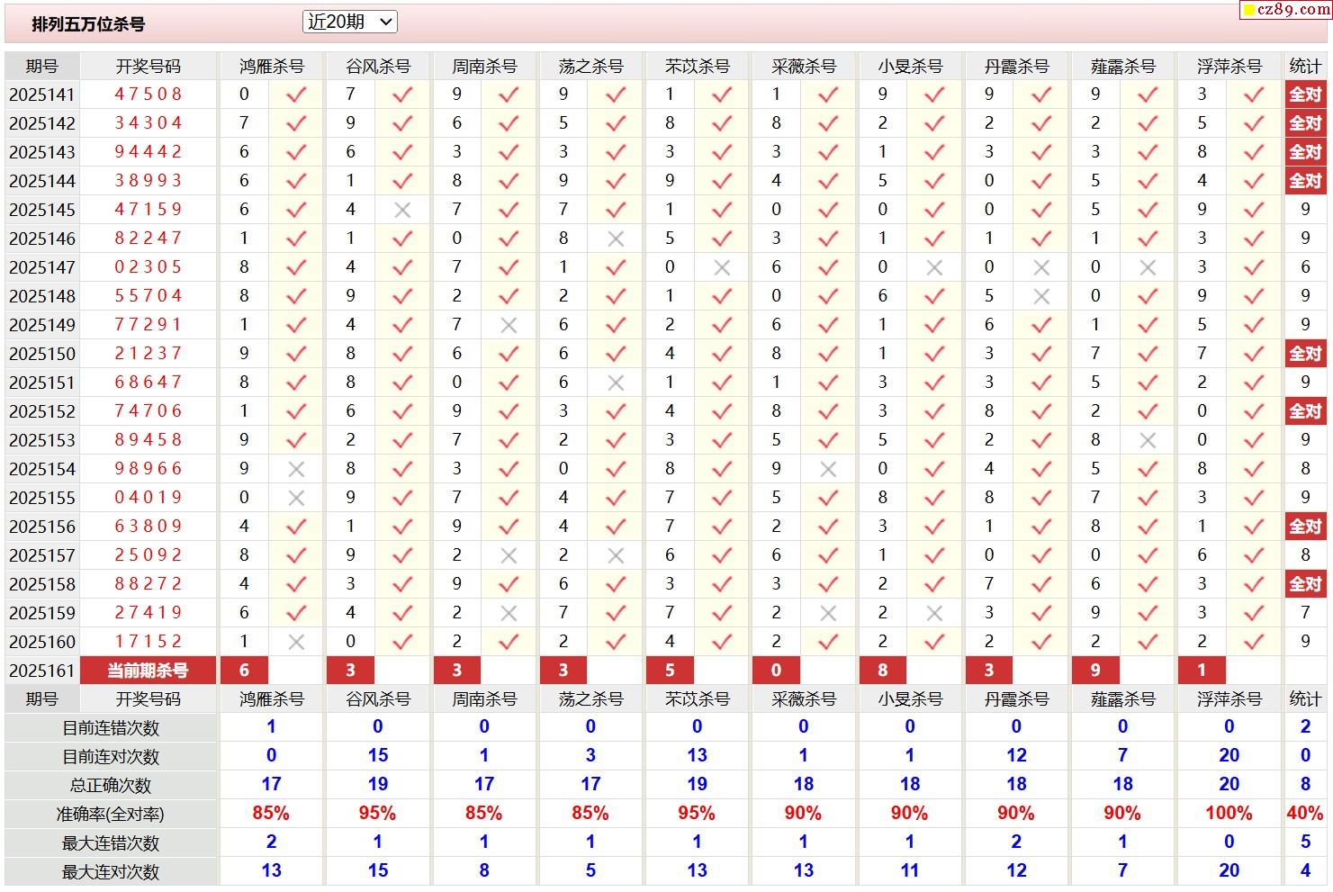Click the 最大连对次数 row label
Image resolution: width=1333 pixels, height=892 pixels.
click(111, 872)
